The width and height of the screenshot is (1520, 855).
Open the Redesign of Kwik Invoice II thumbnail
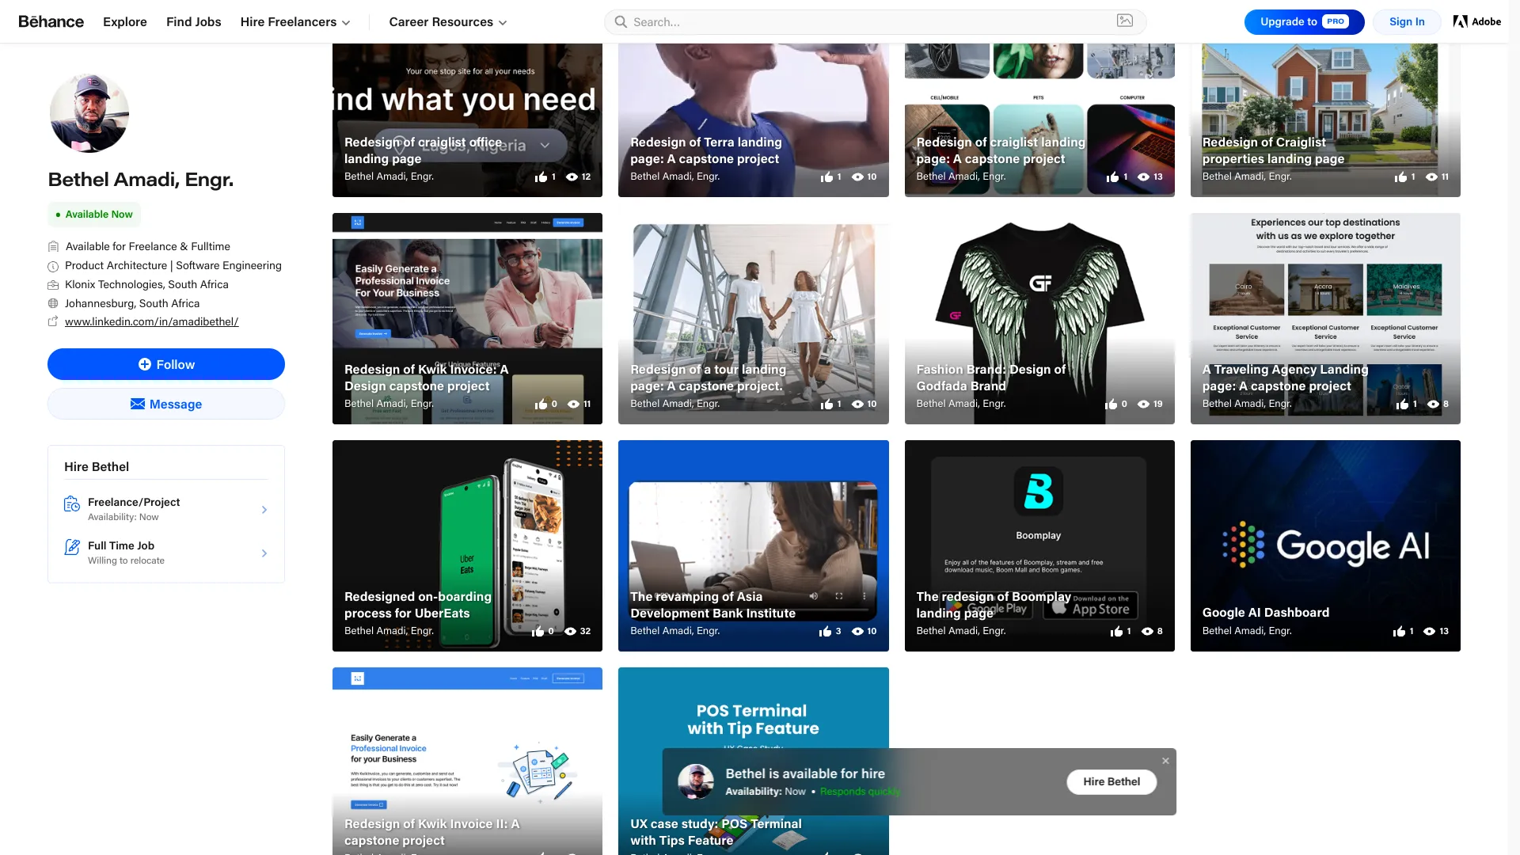[x=467, y=761]
